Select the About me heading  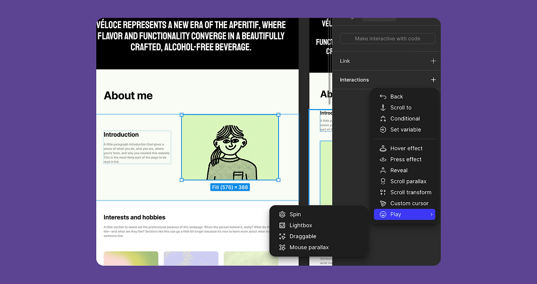(128, 96)
